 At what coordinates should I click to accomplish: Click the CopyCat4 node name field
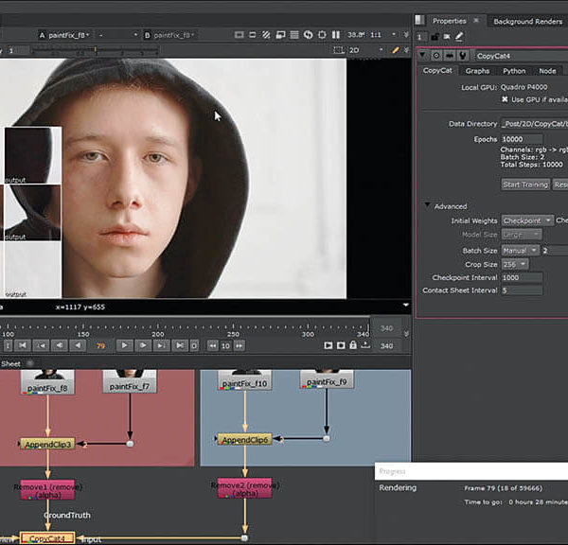coord(521,56)
